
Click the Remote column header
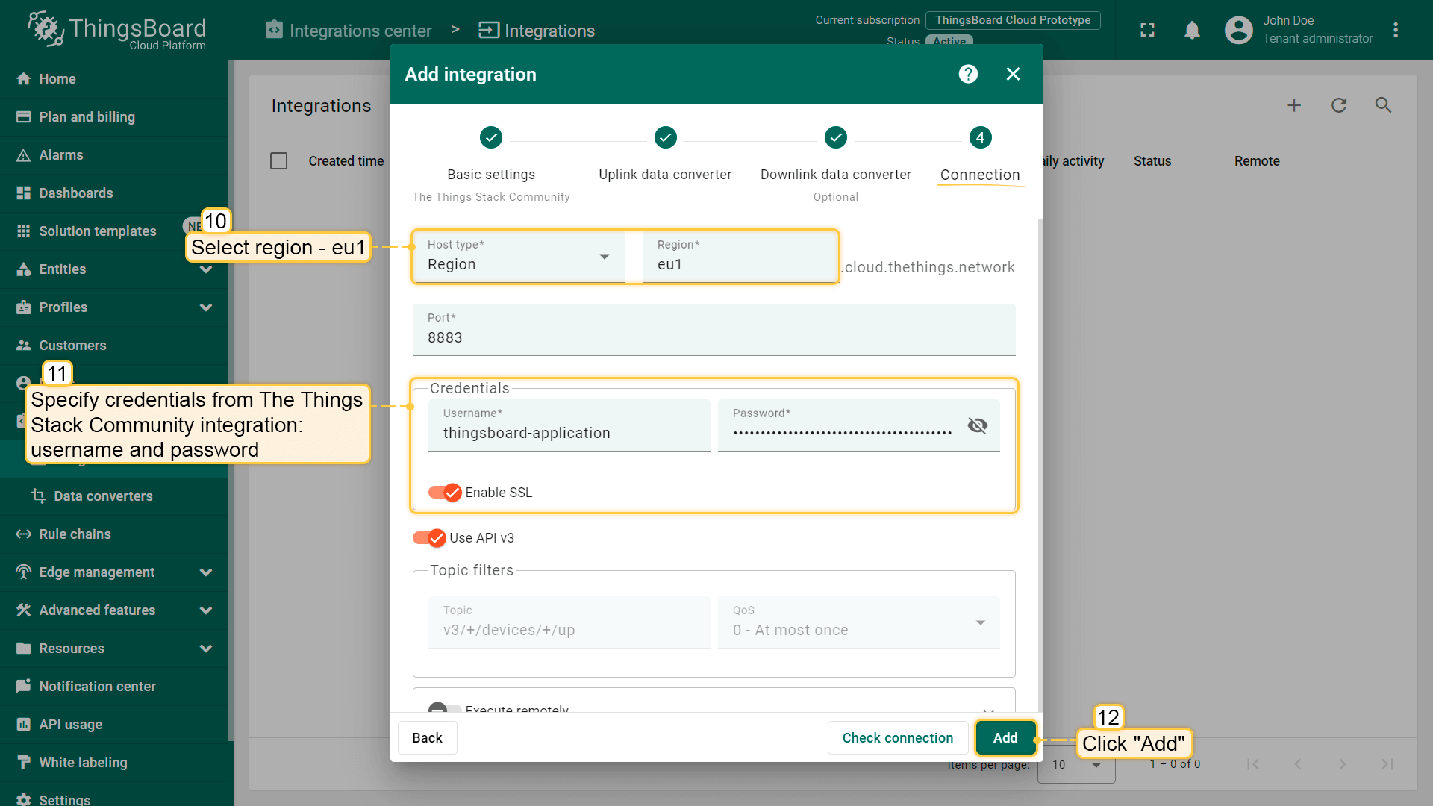pos(1257,161)
